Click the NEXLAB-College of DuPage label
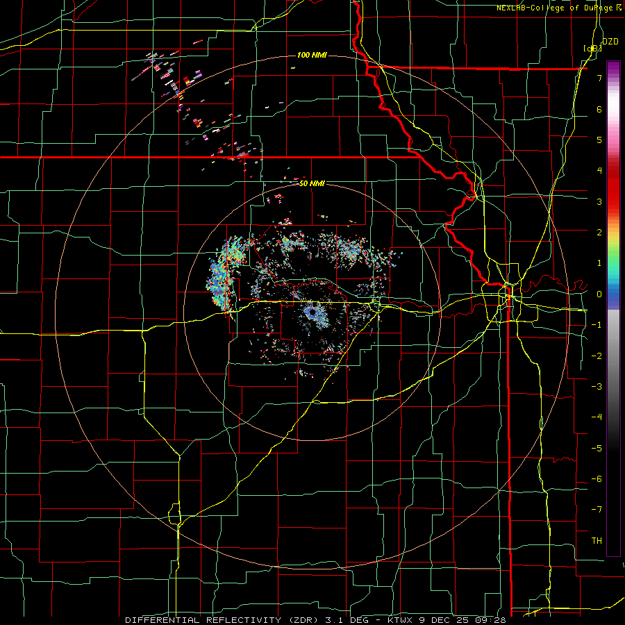The image size is (625, 625). tap(560, 8)
